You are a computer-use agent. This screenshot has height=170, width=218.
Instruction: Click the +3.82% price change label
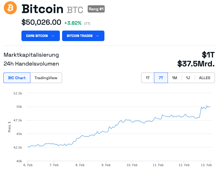click(x=73, y=23)
